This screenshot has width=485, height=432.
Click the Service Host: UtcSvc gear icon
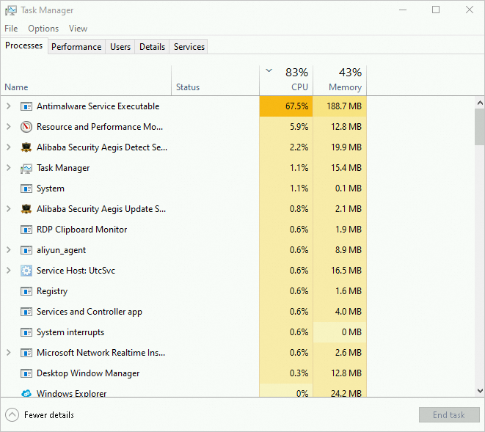click(26, 271)
